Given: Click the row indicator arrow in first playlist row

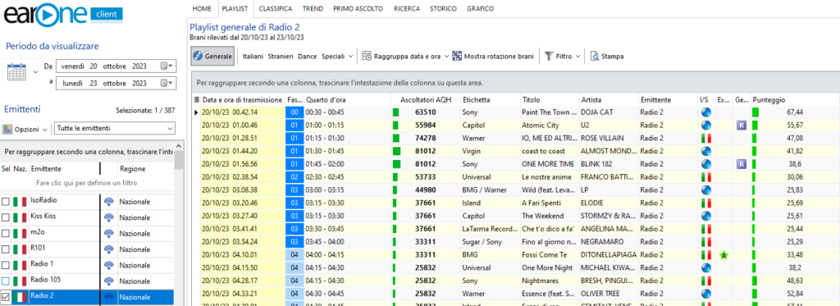Looking at the screenshot, I should [x=196, y=112].
